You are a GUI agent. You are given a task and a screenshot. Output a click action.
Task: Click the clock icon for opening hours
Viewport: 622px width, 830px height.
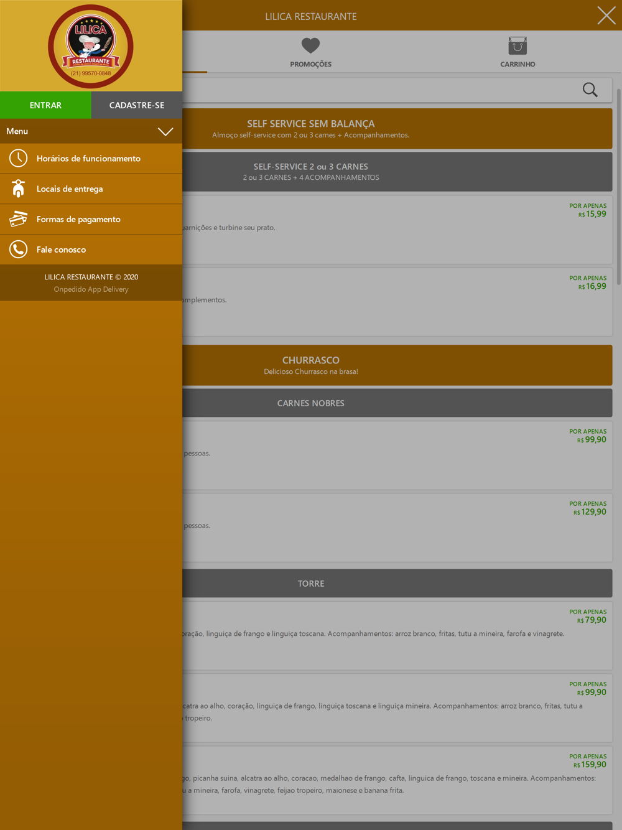(18, 158)
